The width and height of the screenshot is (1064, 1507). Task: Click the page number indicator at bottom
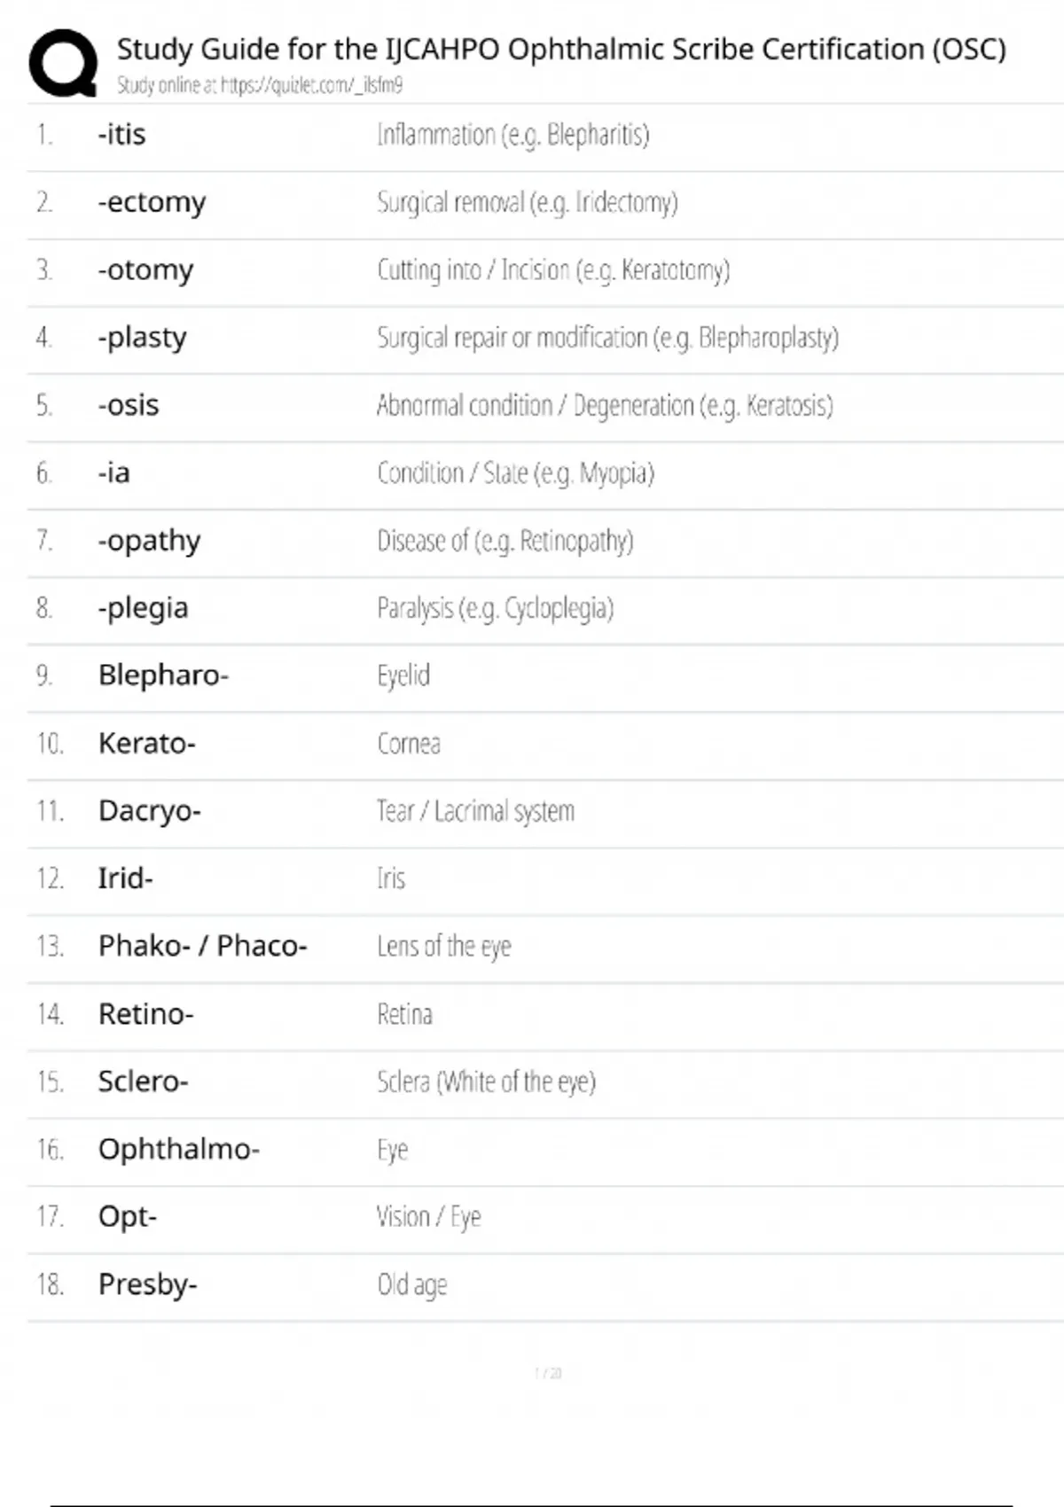point(548,1373)
